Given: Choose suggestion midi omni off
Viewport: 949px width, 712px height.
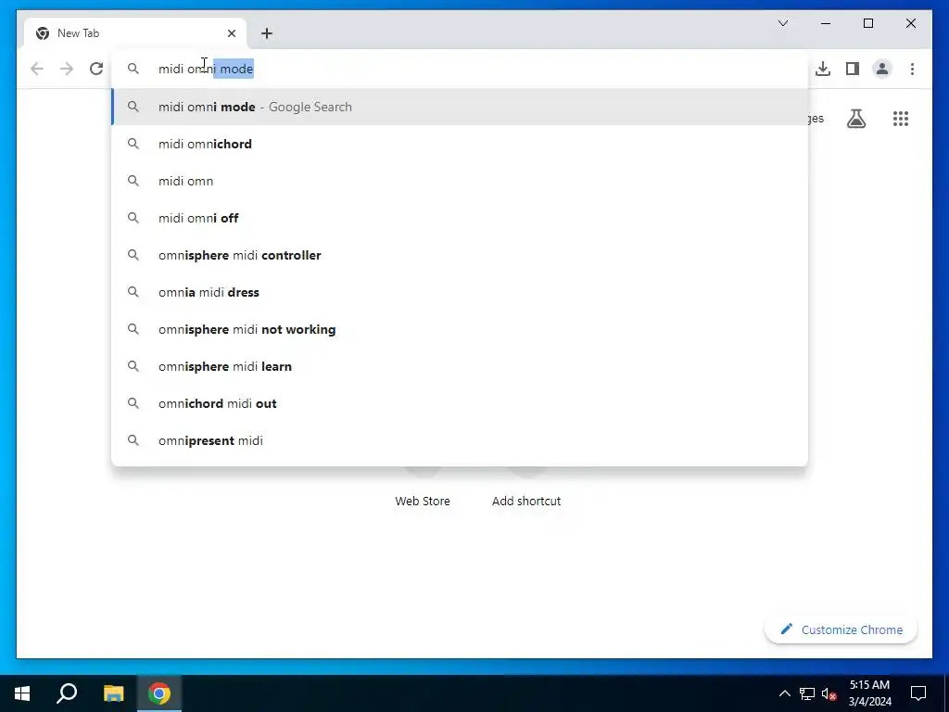Looking at the screenshot, I should [x=460, y=218].
